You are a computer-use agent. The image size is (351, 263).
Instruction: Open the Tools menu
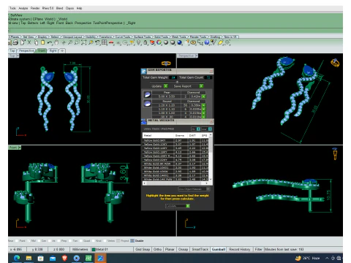click(x=12, y=8)
